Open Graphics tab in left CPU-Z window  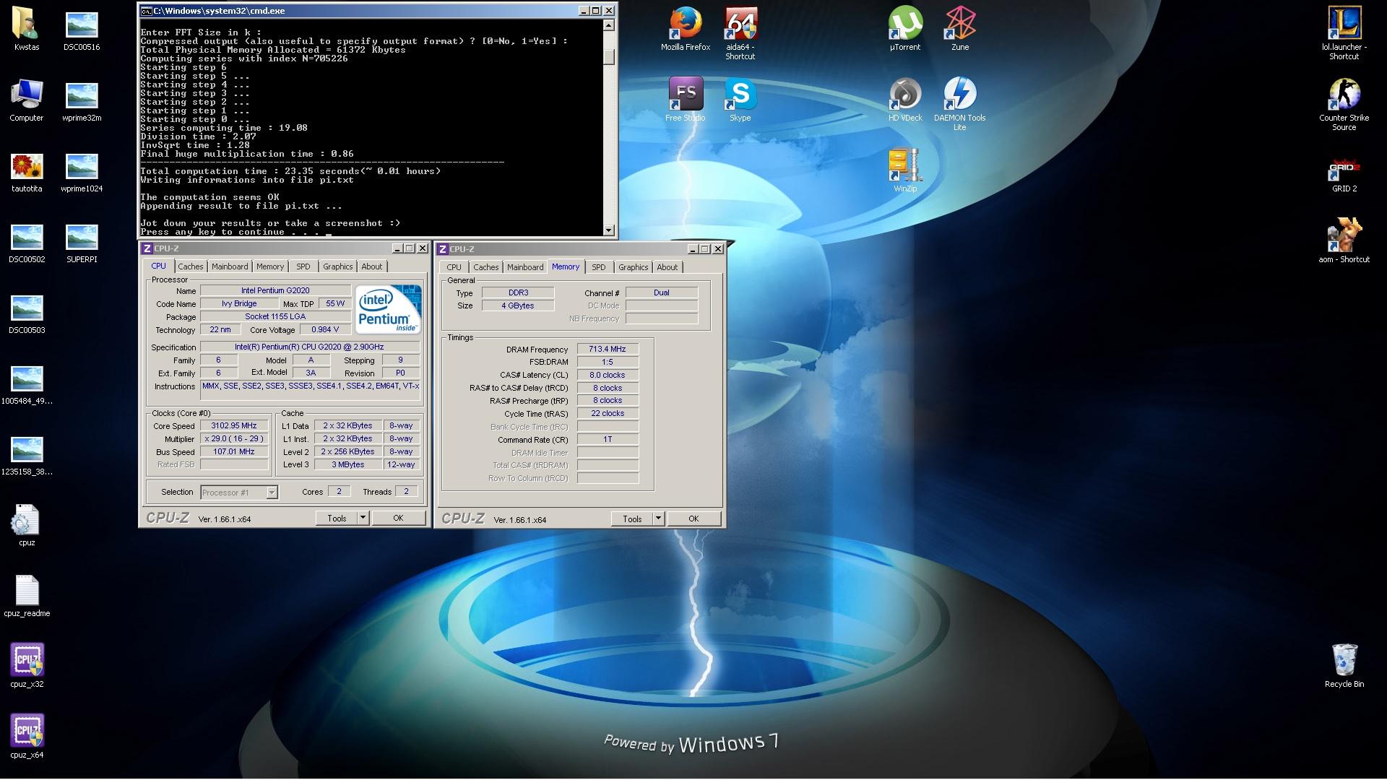pos(338,266)
